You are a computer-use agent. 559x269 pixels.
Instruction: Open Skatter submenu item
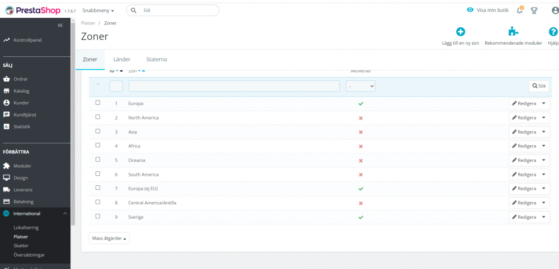21,246
